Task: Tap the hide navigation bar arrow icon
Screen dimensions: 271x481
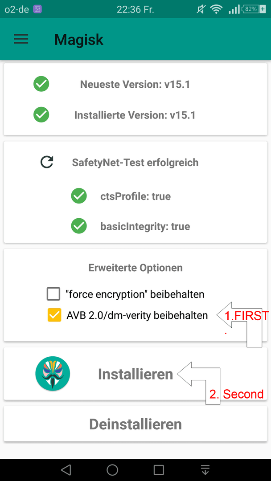Action: pyautogui.click(x=205, y=470)
